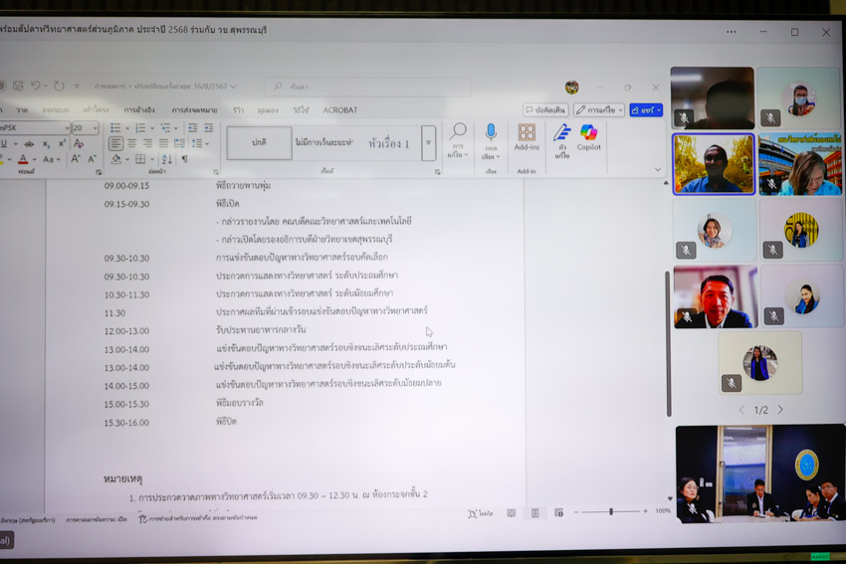Apply subscript formatting

(47, 143)
